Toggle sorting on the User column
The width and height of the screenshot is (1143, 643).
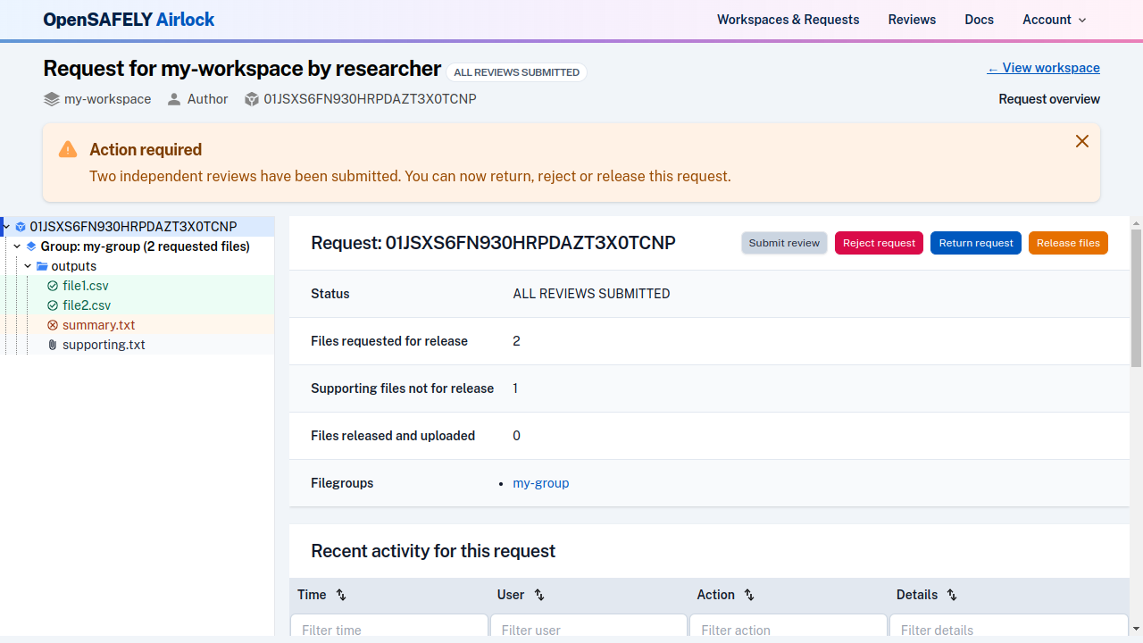(x=539, y=595)
